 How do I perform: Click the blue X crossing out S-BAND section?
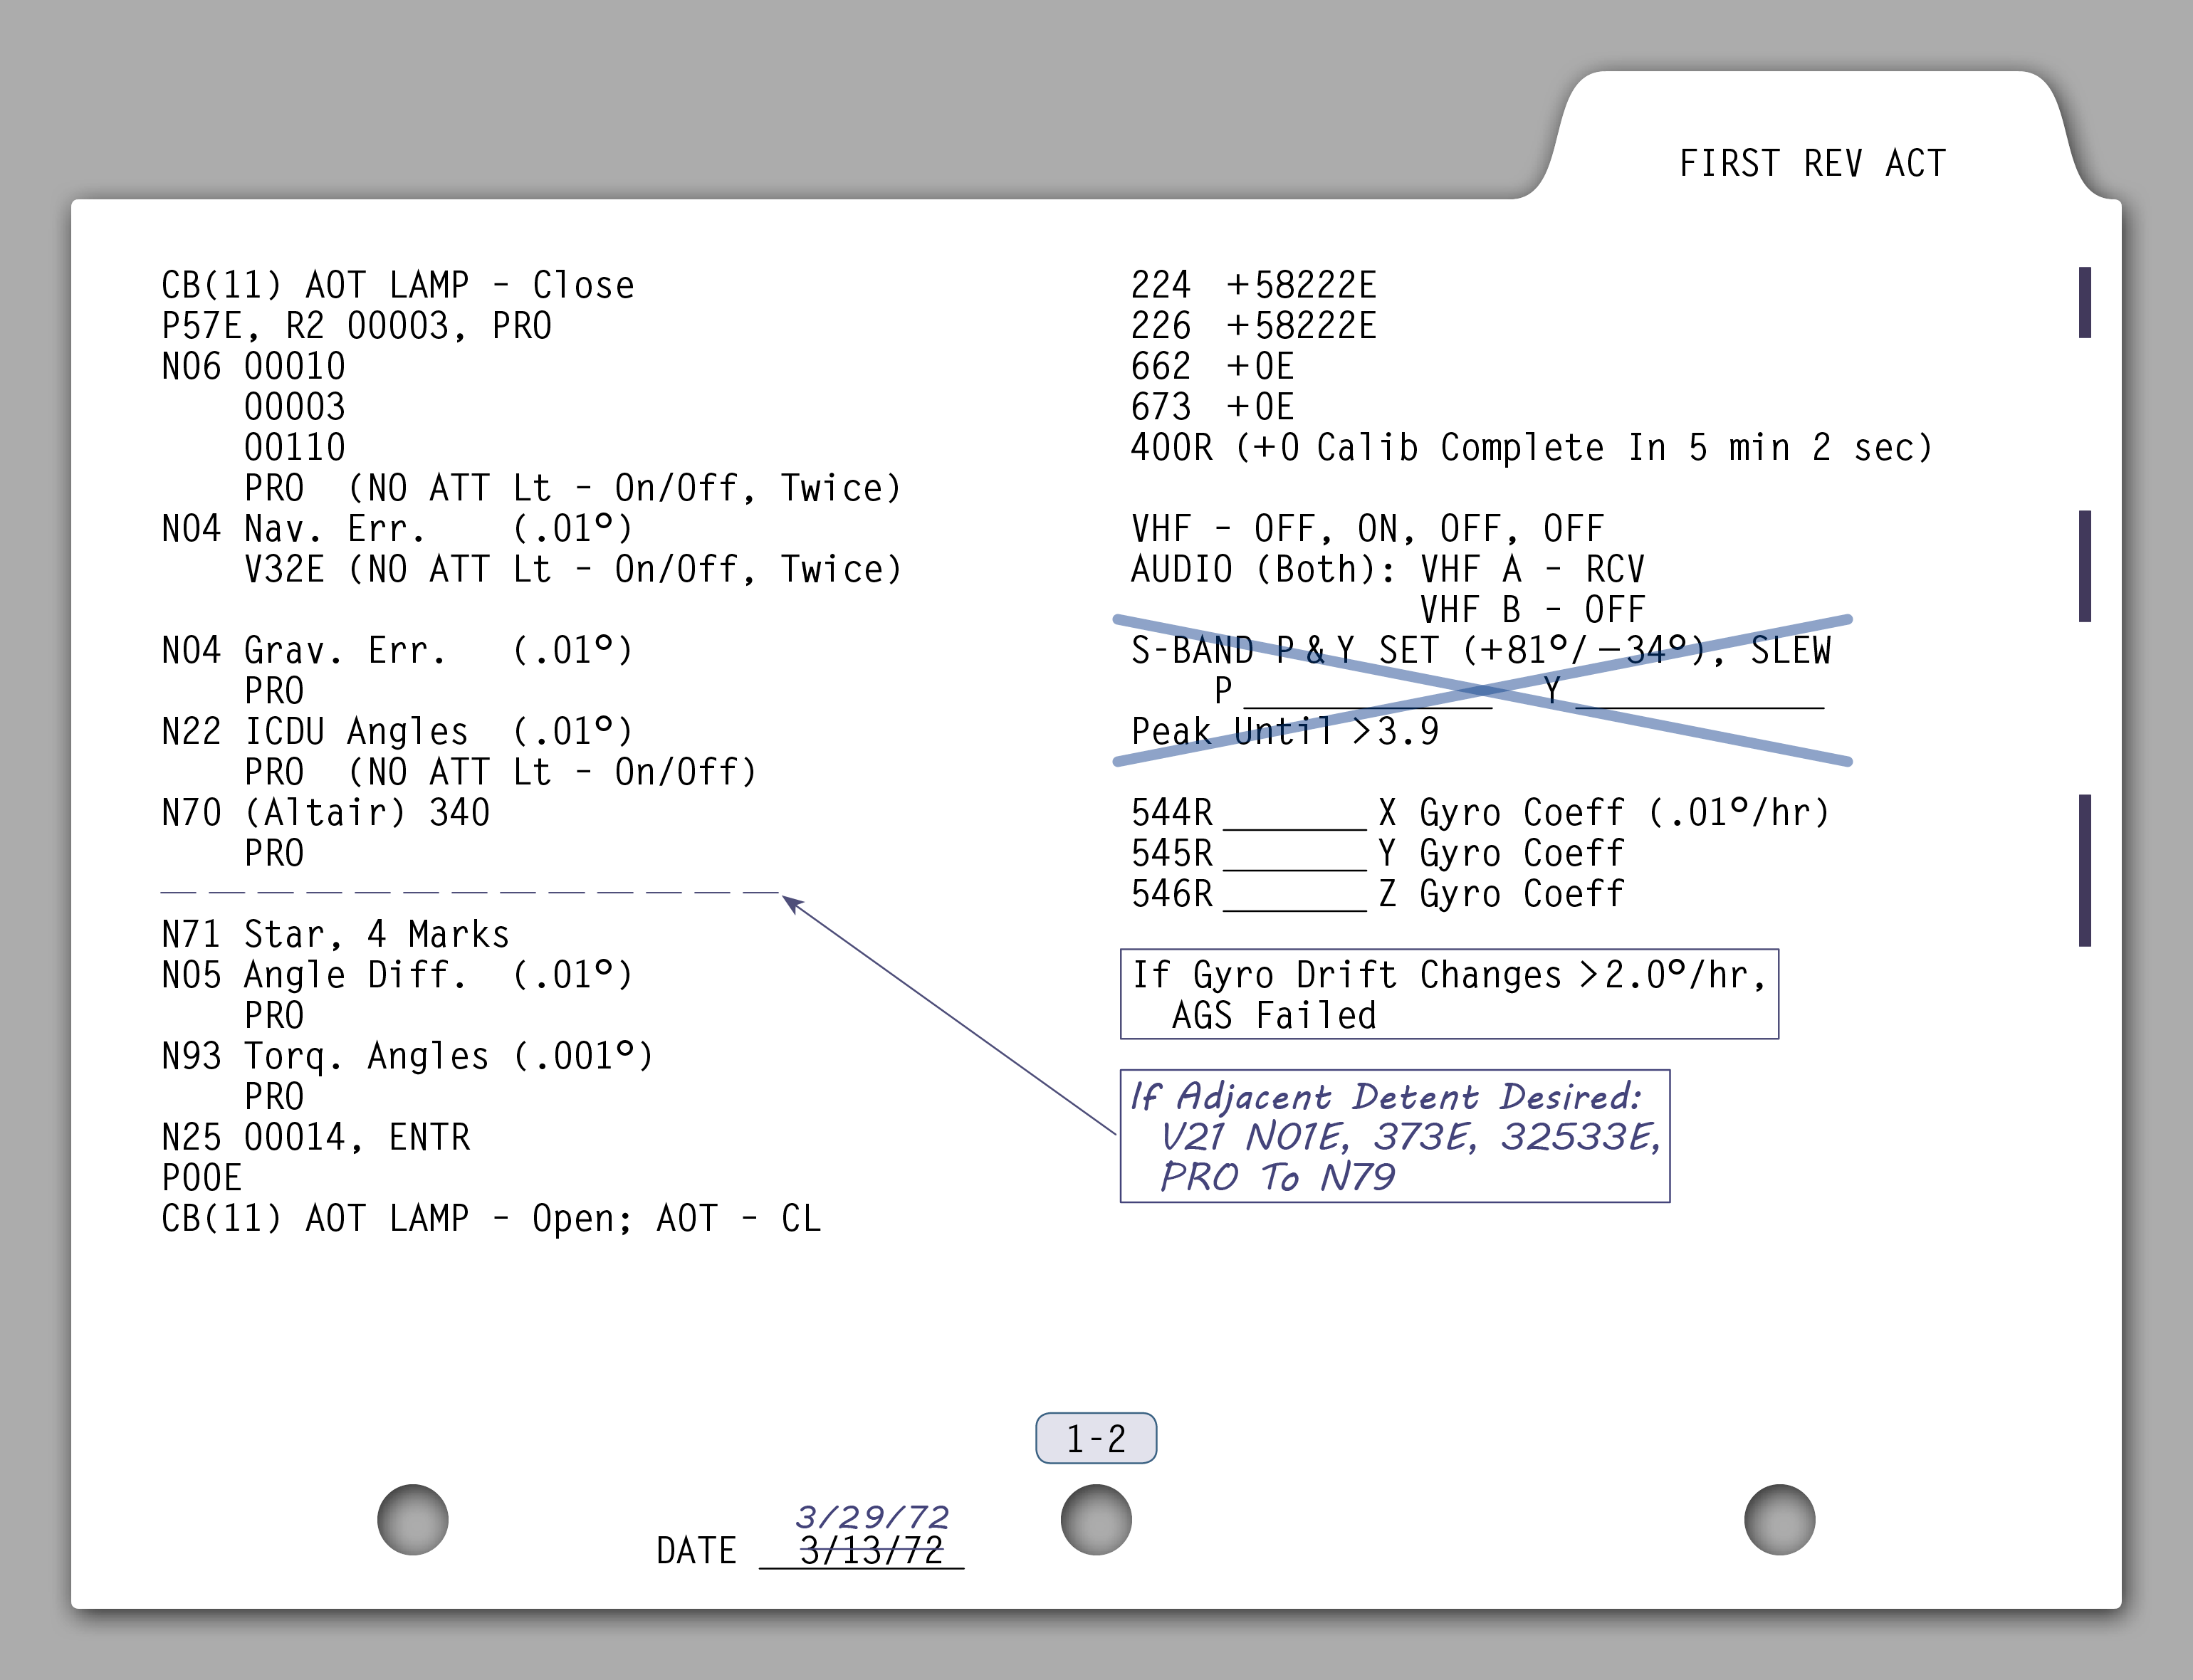tap(1482, 690)
